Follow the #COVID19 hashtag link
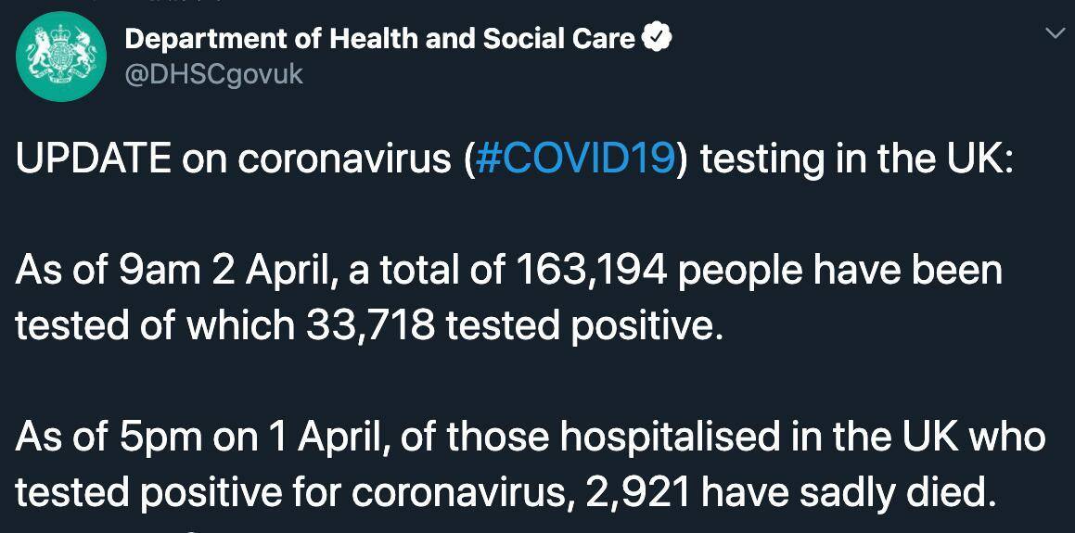 point(574,159)
